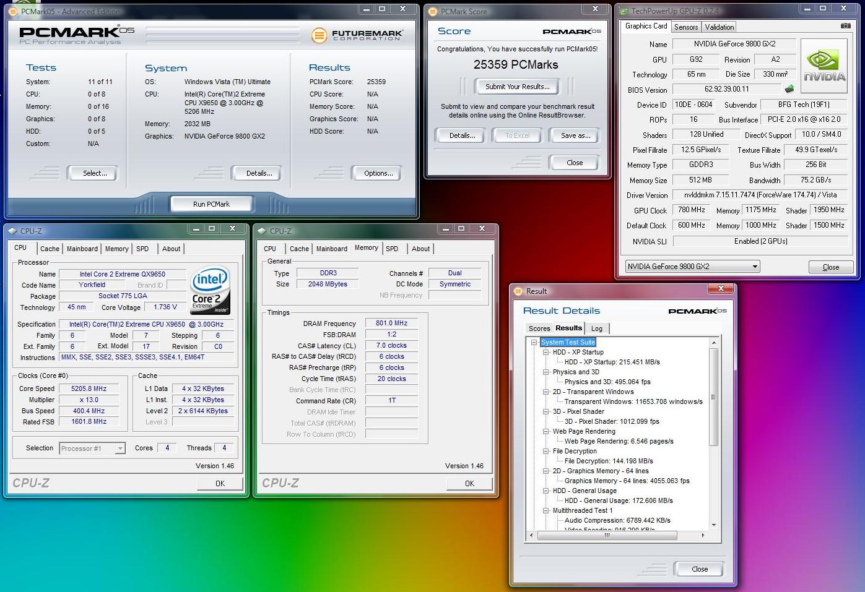Collapse the Physics and 3D node
Viewport: 865px width, 592px height.
pyautogui.click(x=546, y=372)
